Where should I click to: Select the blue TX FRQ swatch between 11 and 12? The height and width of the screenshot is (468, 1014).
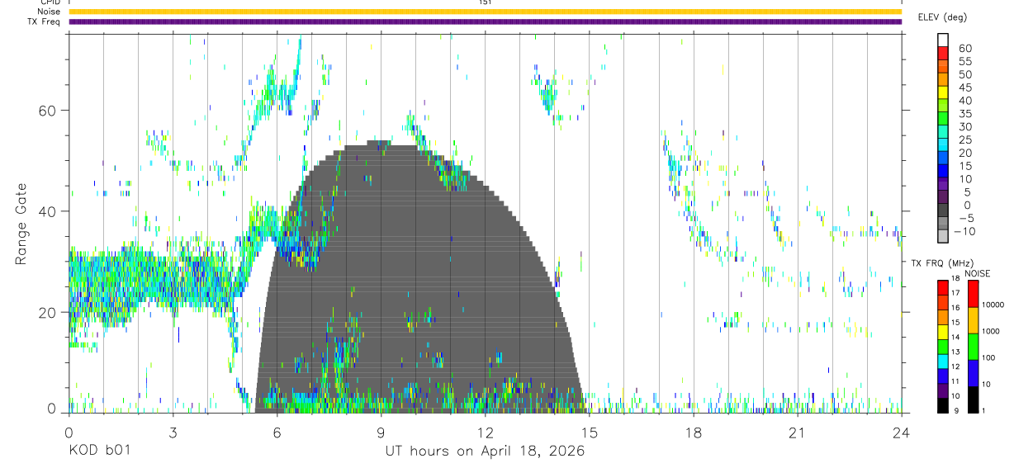click(942, 375)
